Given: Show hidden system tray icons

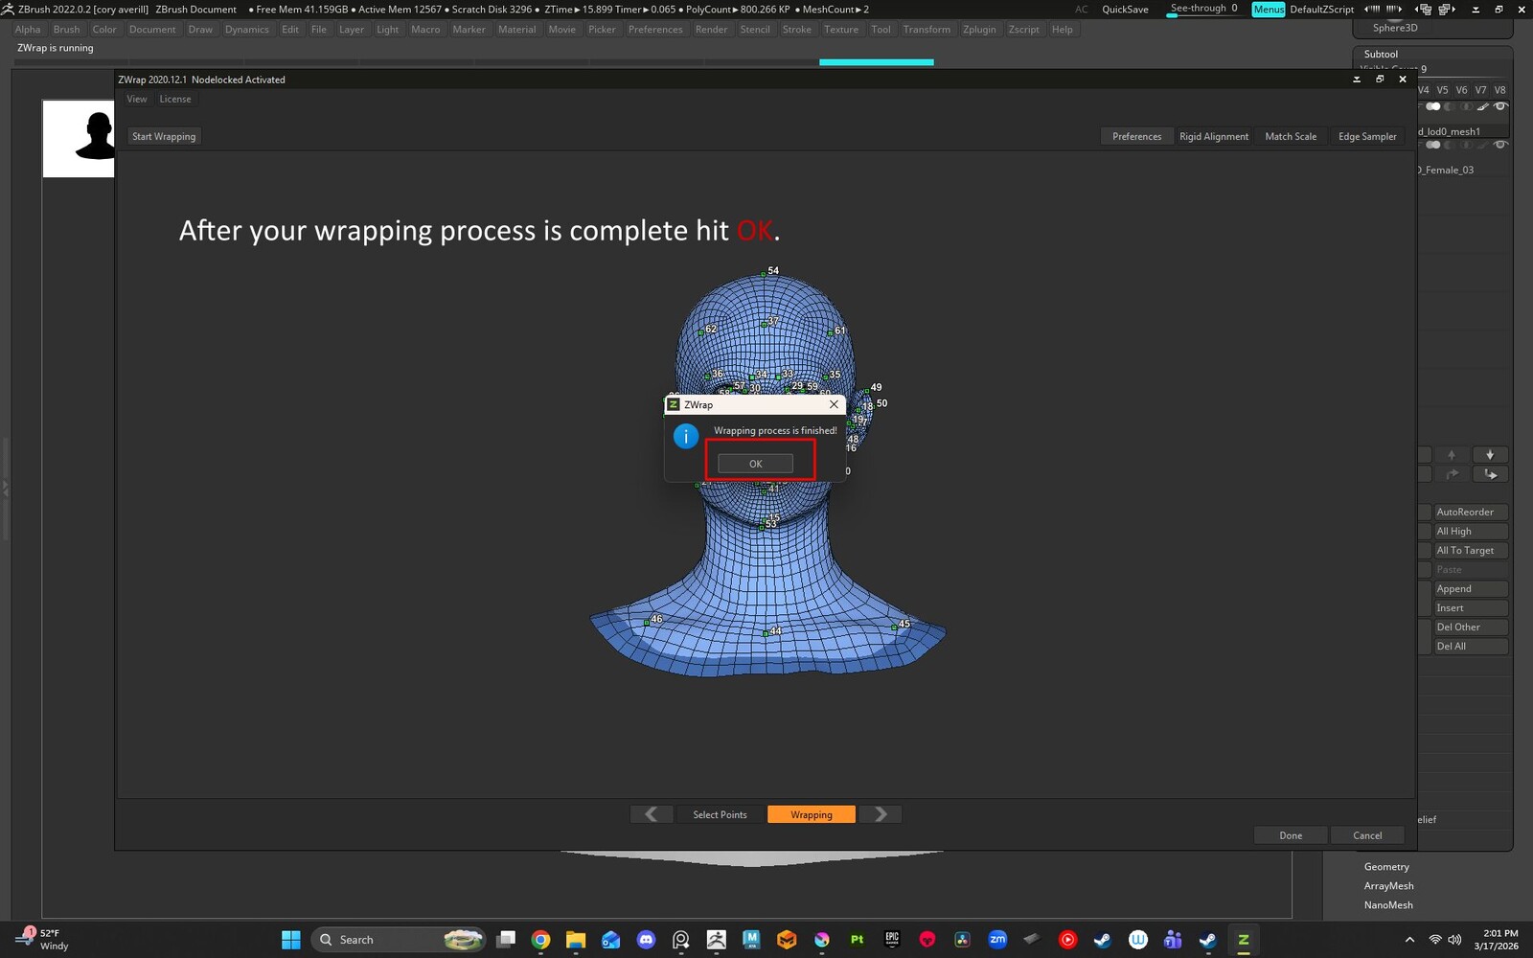Looking at the screenshot, I should (x=1409, y=940).
